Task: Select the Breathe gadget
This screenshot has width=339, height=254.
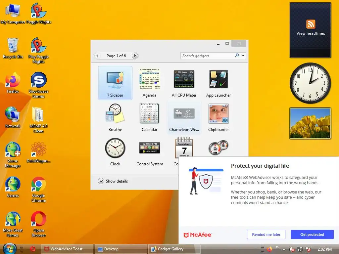Action: [x=115, y=117]
